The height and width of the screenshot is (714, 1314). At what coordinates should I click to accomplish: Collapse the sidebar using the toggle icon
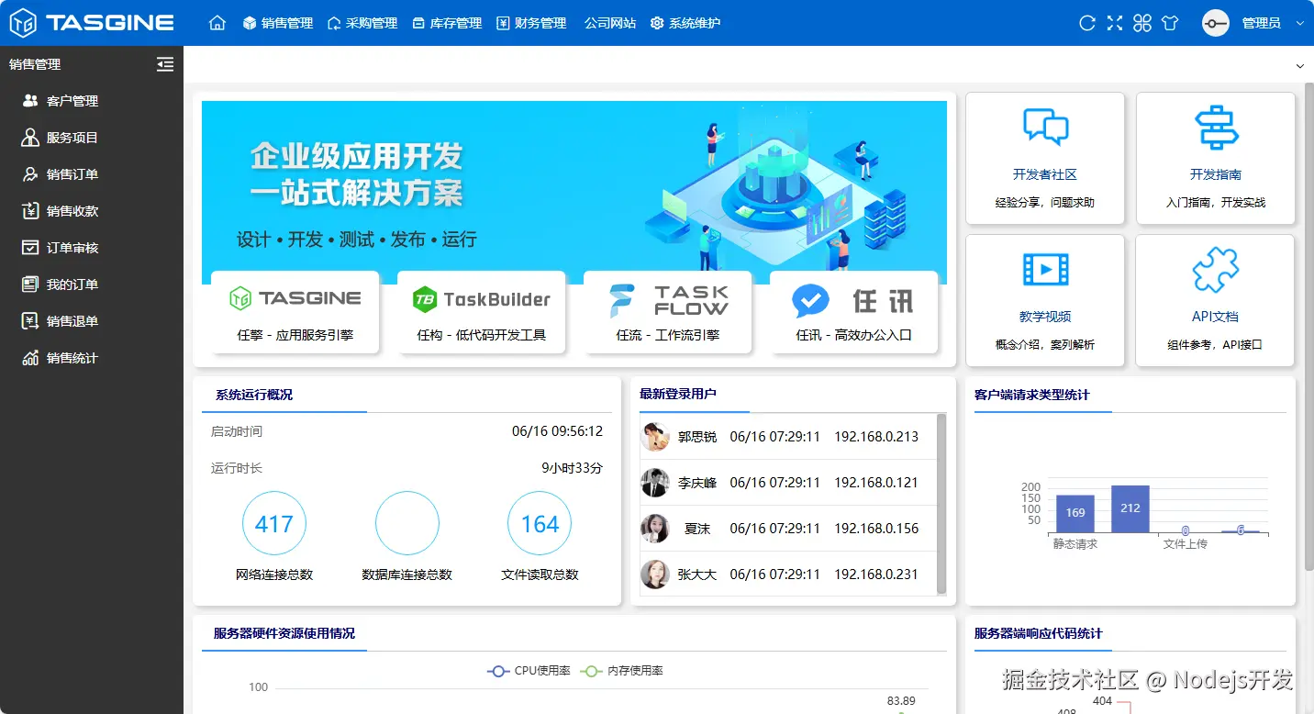pos(164,64)
